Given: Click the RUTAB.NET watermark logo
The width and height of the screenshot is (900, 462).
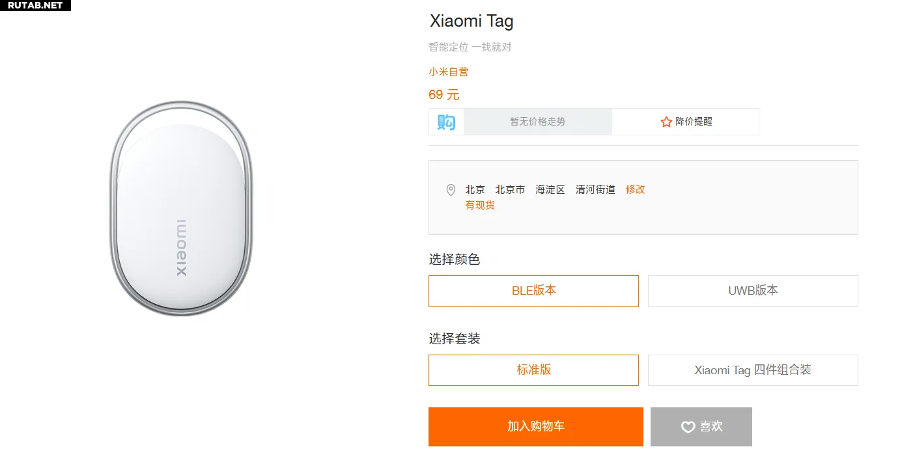Looking at the screenshot, I should pos(35,5).
